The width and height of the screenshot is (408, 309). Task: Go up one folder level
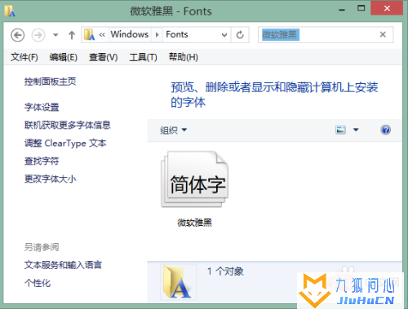coord(72,35)
